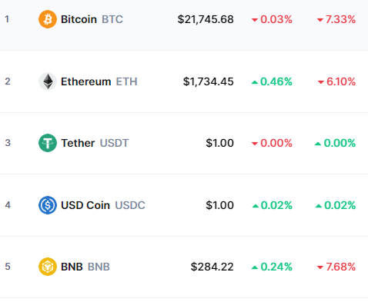The image size is (368, 302).
Task: Click Ethereum's 6.10% change value
Action: point(341,81)
